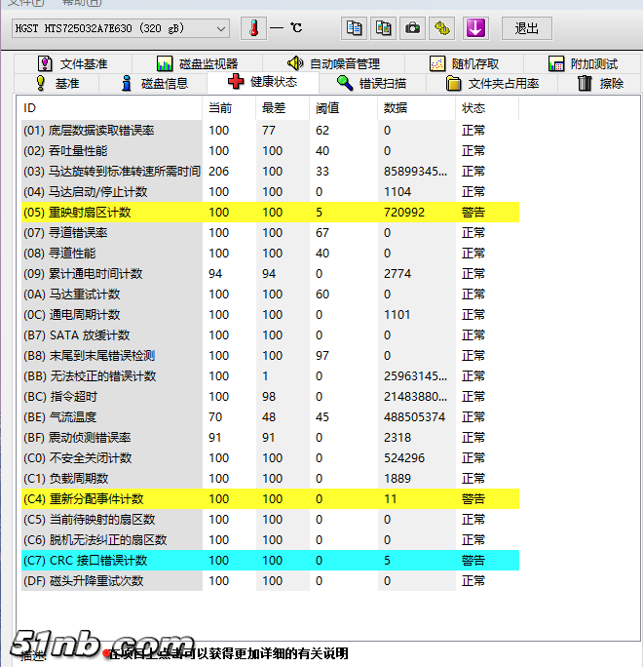The image size is (643, 667).
Task: Open the 错误扫描 tab with magnifier icon
Action: 371,84
